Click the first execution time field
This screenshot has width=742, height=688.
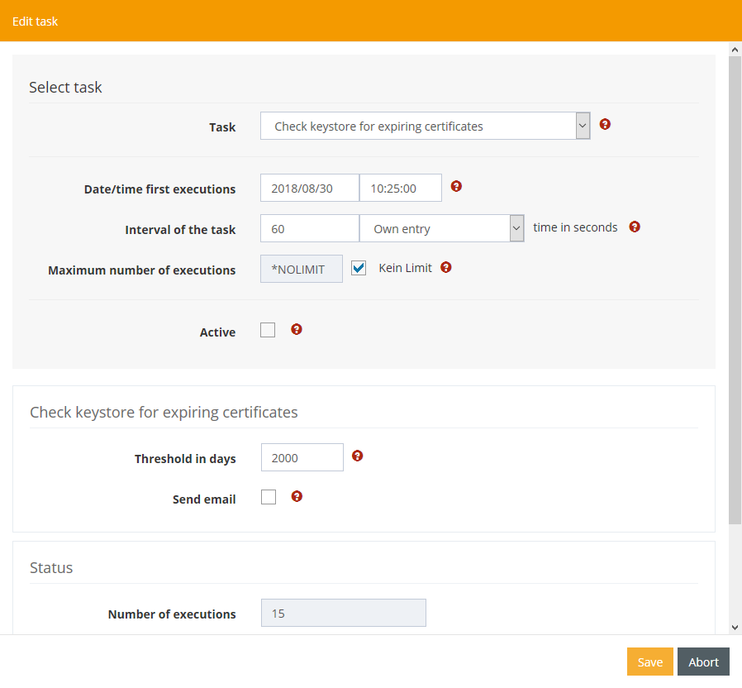tap(400, 189)
